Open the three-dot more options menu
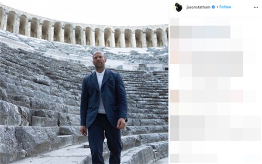The height and width of the screenshot is (164, 262). 255,7
